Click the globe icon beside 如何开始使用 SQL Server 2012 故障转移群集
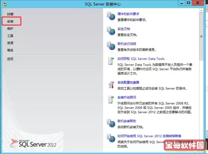 point(111,138)
